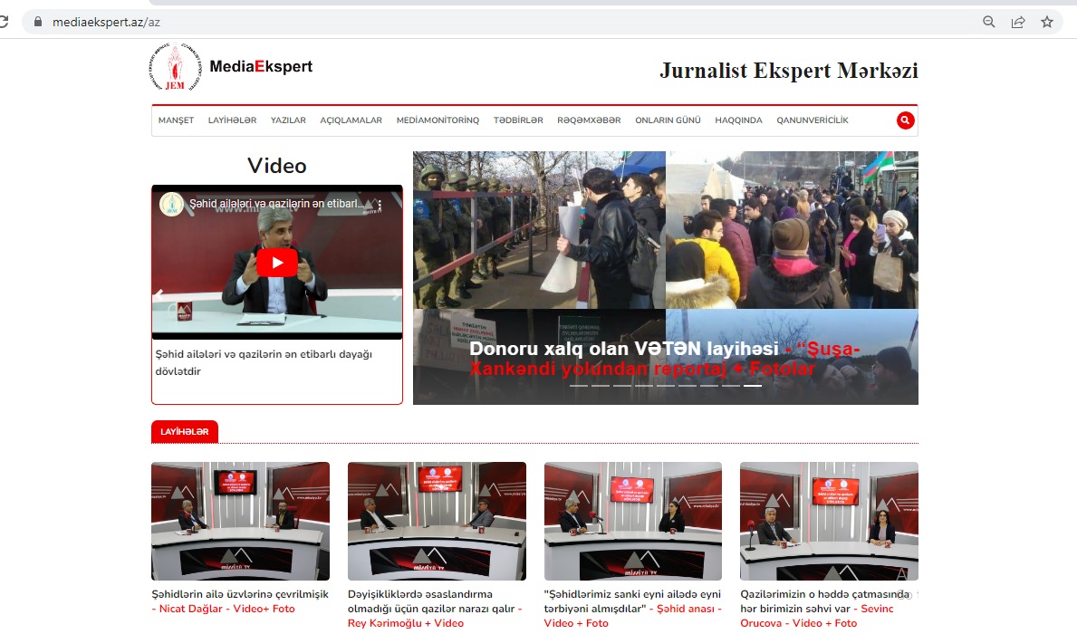Open the MEDİAMONİTORİNQ section
This screenshot has height=634, width=1077.
coord(437,119)
